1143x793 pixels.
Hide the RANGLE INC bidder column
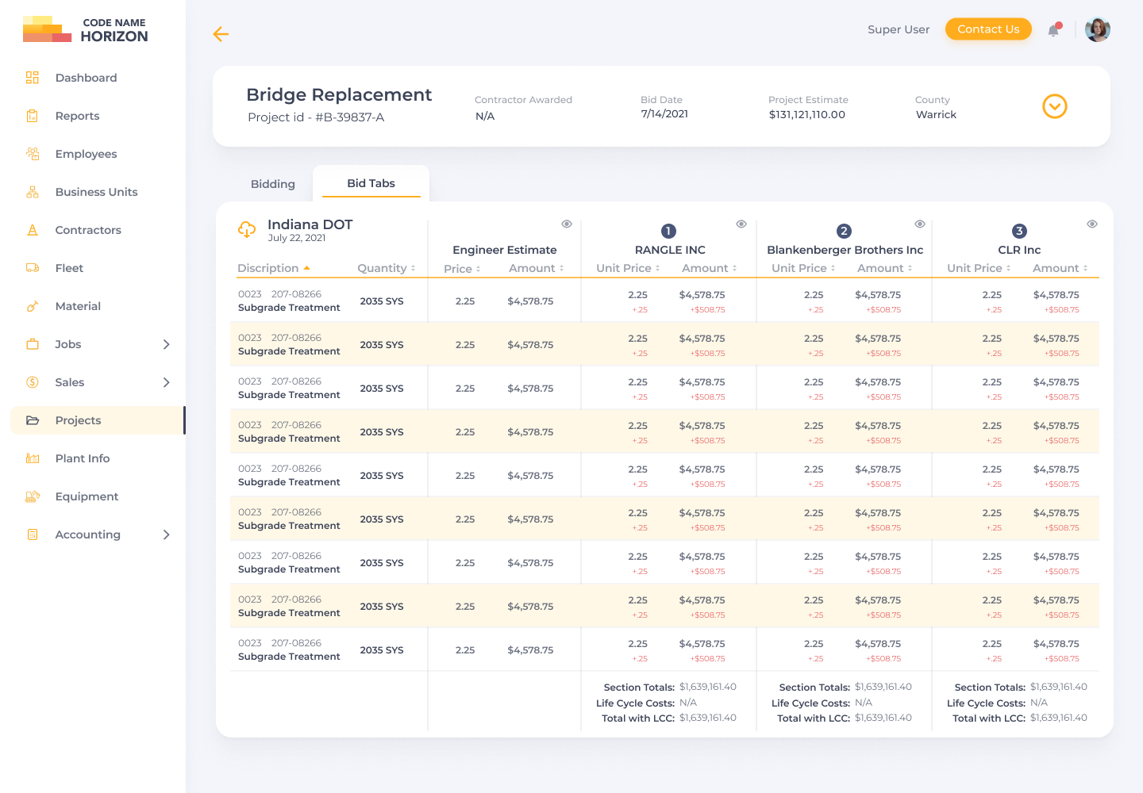741,224
